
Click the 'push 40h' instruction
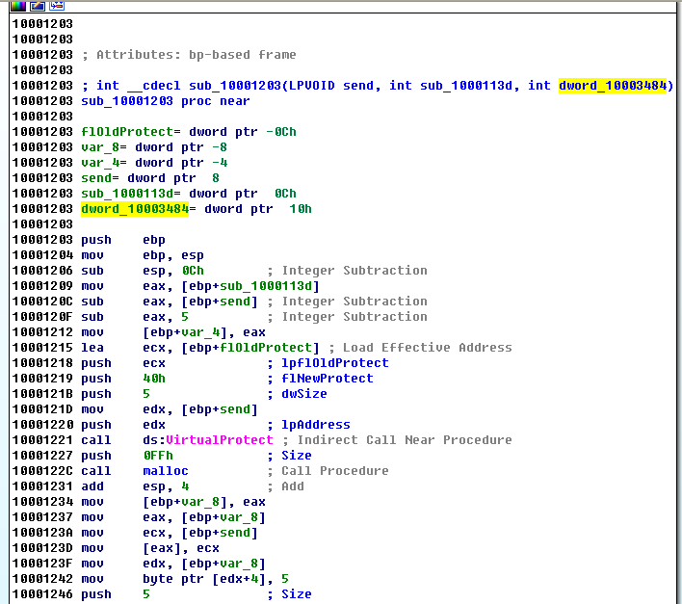[x=123, y=379]
